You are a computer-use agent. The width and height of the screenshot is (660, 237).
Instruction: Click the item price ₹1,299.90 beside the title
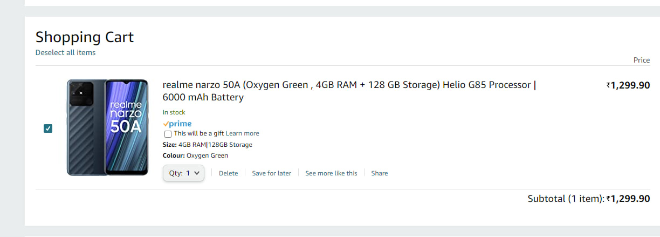tap(628, 85)
